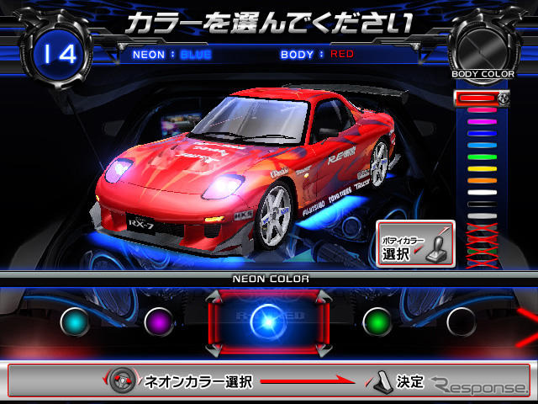The image size is (538, 404).
Task: Click the カラーを選んでください title
Action: pyautogui.click(x=270, y=23)
